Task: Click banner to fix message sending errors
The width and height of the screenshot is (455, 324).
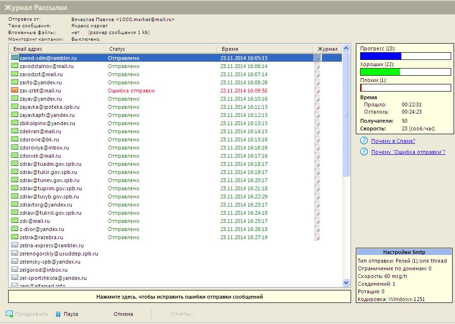Action: [x=179, y=297]
